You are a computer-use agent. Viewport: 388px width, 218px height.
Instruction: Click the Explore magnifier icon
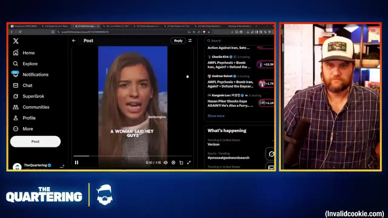coord(16,64)
